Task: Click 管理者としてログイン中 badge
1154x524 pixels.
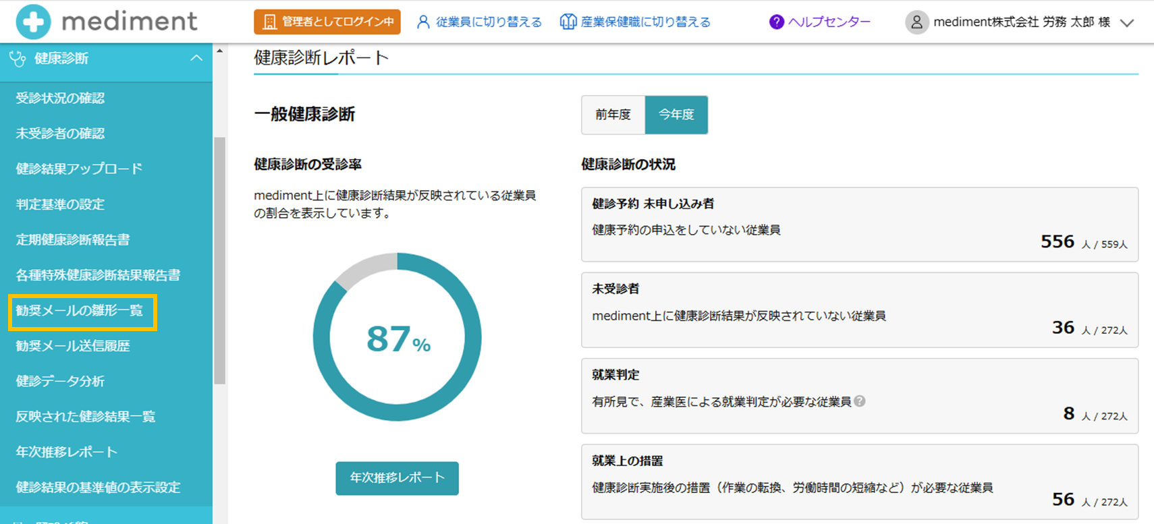Action: coord(327,22)
